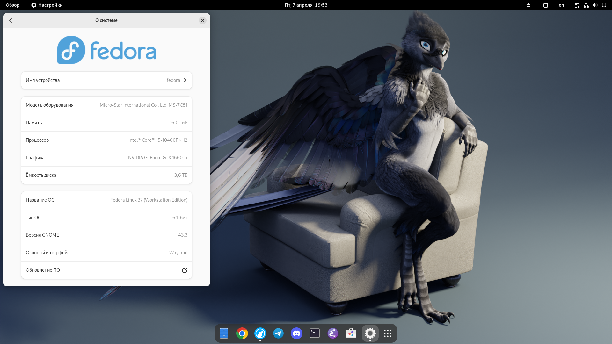Switch keyboard layout via en indicator
This screenshot has height=344, width=612.
click(x=561, y=5)
